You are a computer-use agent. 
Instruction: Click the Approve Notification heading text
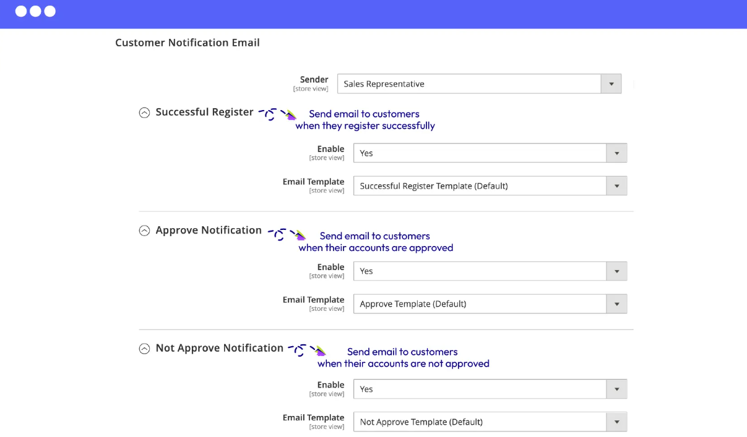coord(209,231)
